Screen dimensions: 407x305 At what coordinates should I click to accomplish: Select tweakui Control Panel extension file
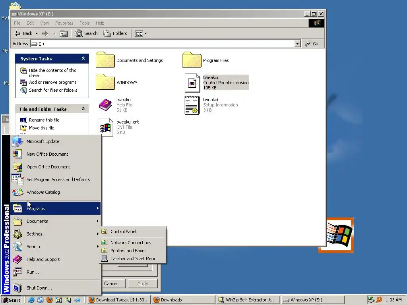pos(217,83)
